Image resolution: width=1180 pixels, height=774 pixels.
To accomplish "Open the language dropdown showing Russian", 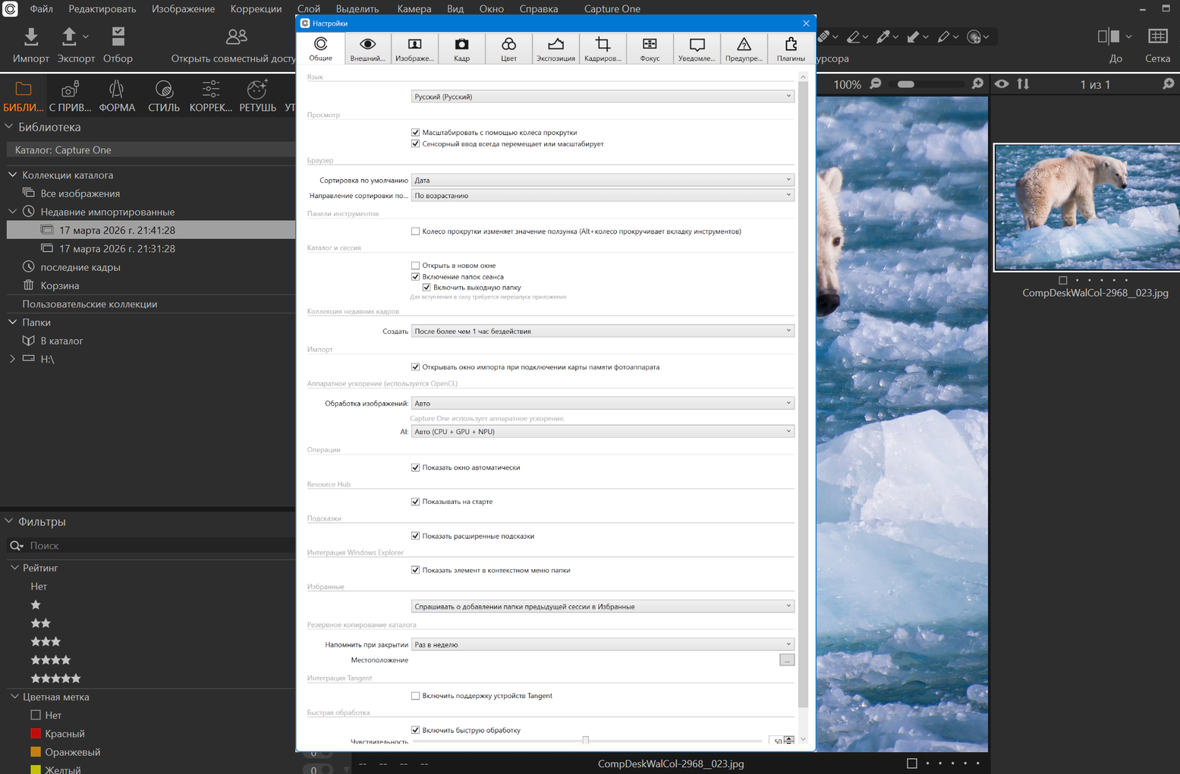I will pyautogui.click(x=603, y=96).
